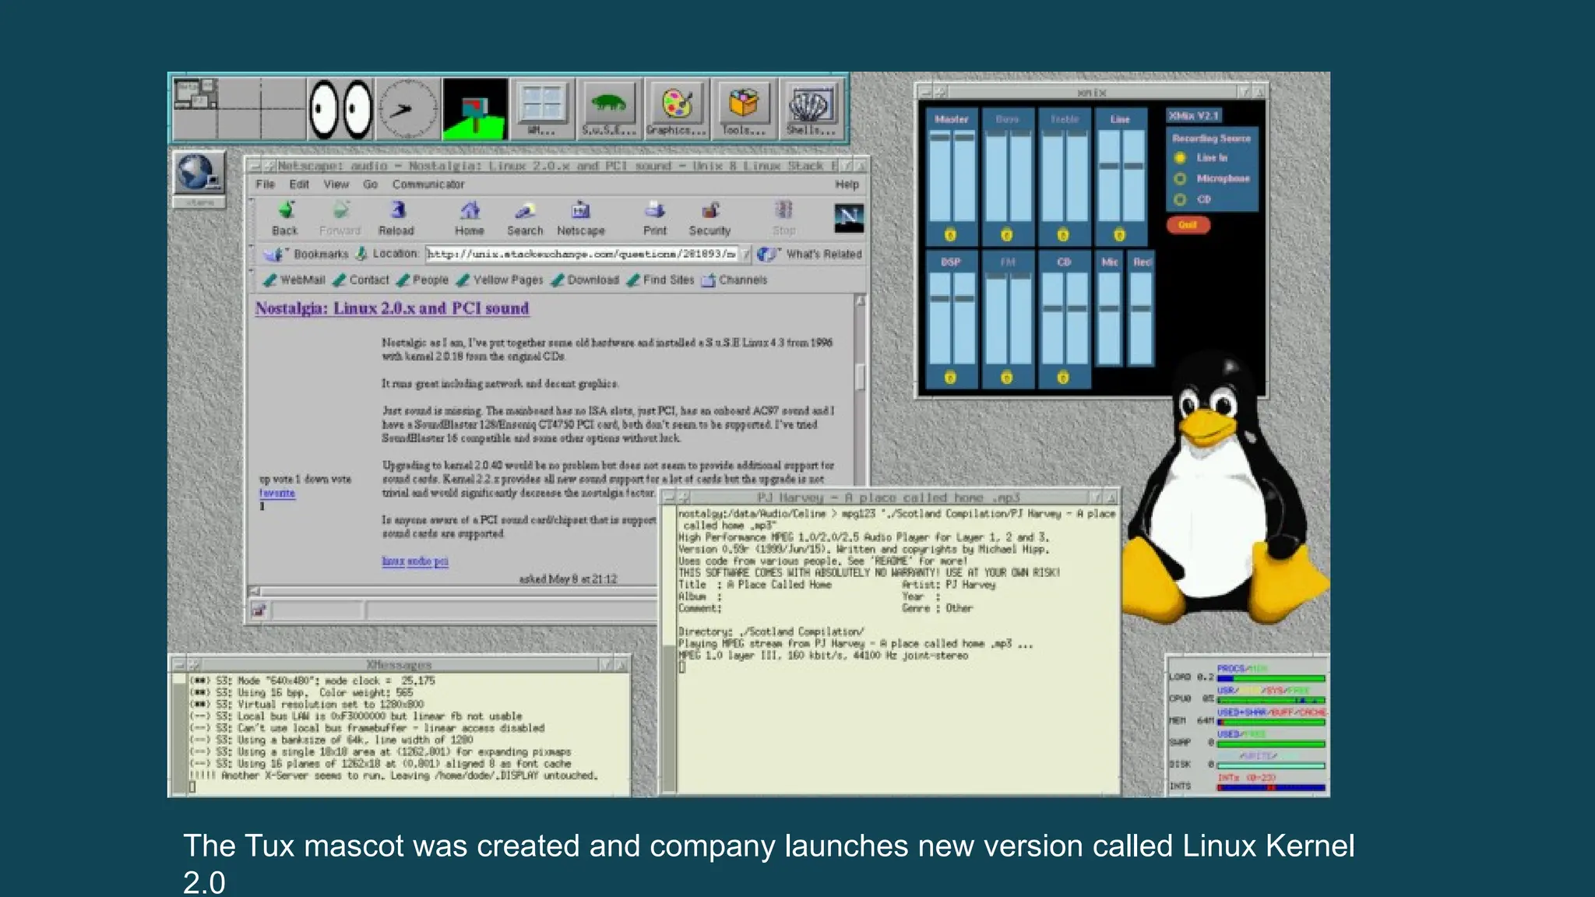
Task: Click the Reload toolbar icon in Netscape
Action: point(396,212)
